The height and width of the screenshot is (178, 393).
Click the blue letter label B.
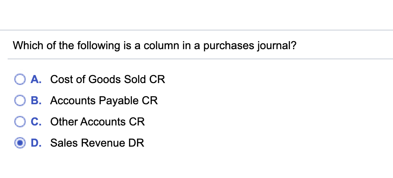36,100
